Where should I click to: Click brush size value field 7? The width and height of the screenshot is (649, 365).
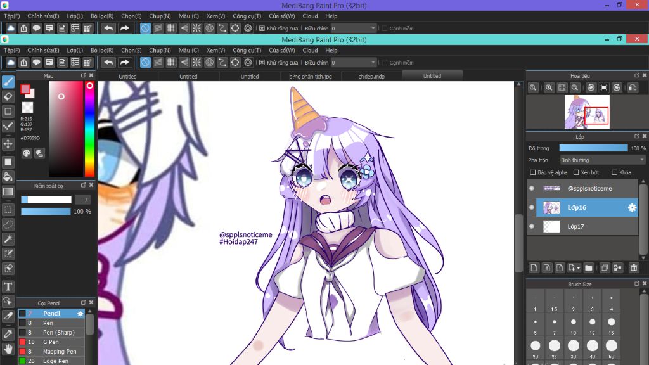point(83,200)
